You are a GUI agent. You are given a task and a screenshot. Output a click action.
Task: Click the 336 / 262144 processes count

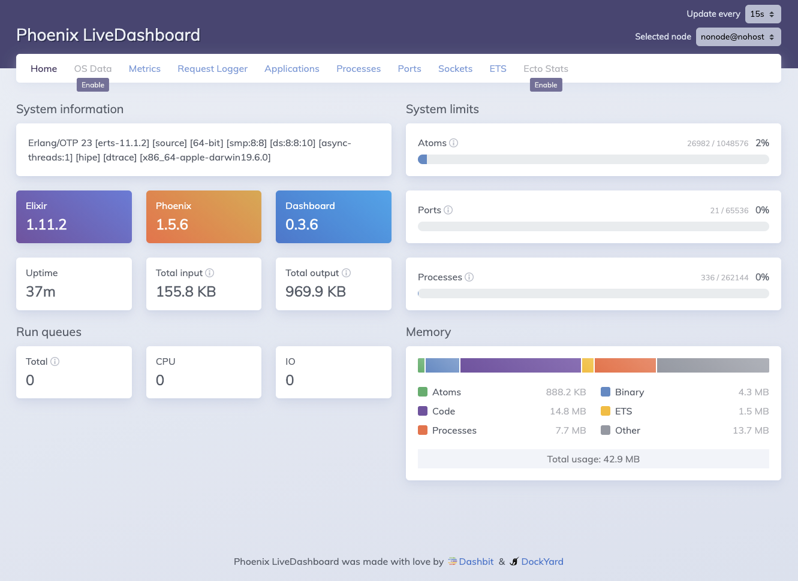click(724, 278)
